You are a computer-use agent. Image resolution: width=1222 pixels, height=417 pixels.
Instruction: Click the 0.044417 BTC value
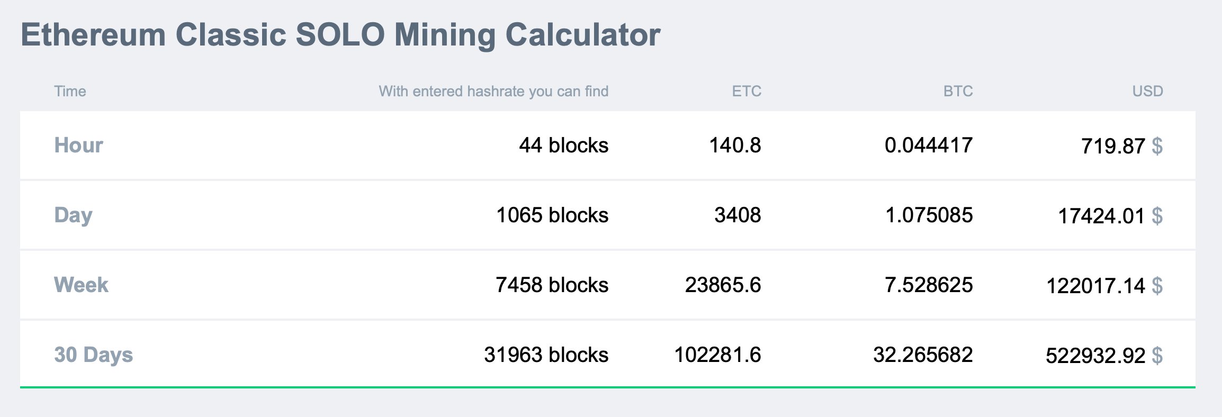(929, 146)
